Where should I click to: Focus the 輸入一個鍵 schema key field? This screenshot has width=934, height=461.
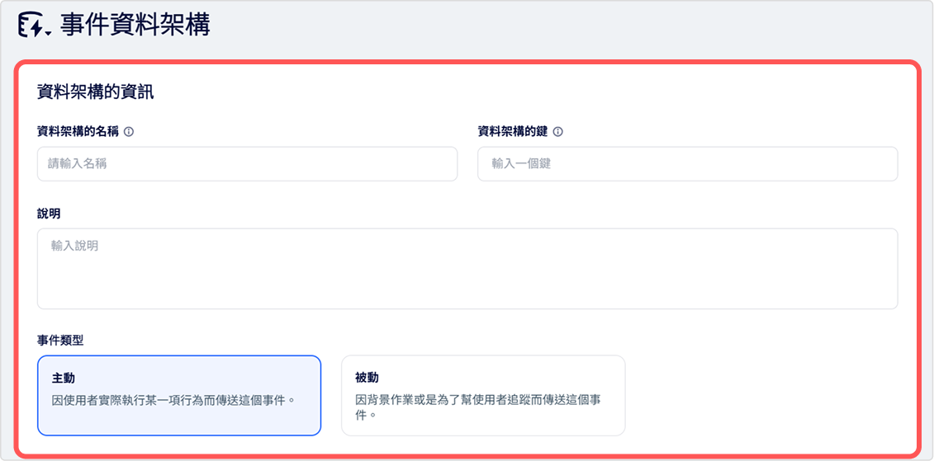pyautogui.click(x=687, y=164)
